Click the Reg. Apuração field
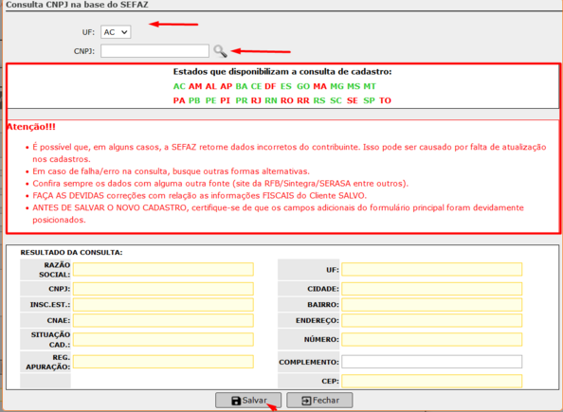The width and height of the screenshot is (563, 412). [x=163, y=362]
